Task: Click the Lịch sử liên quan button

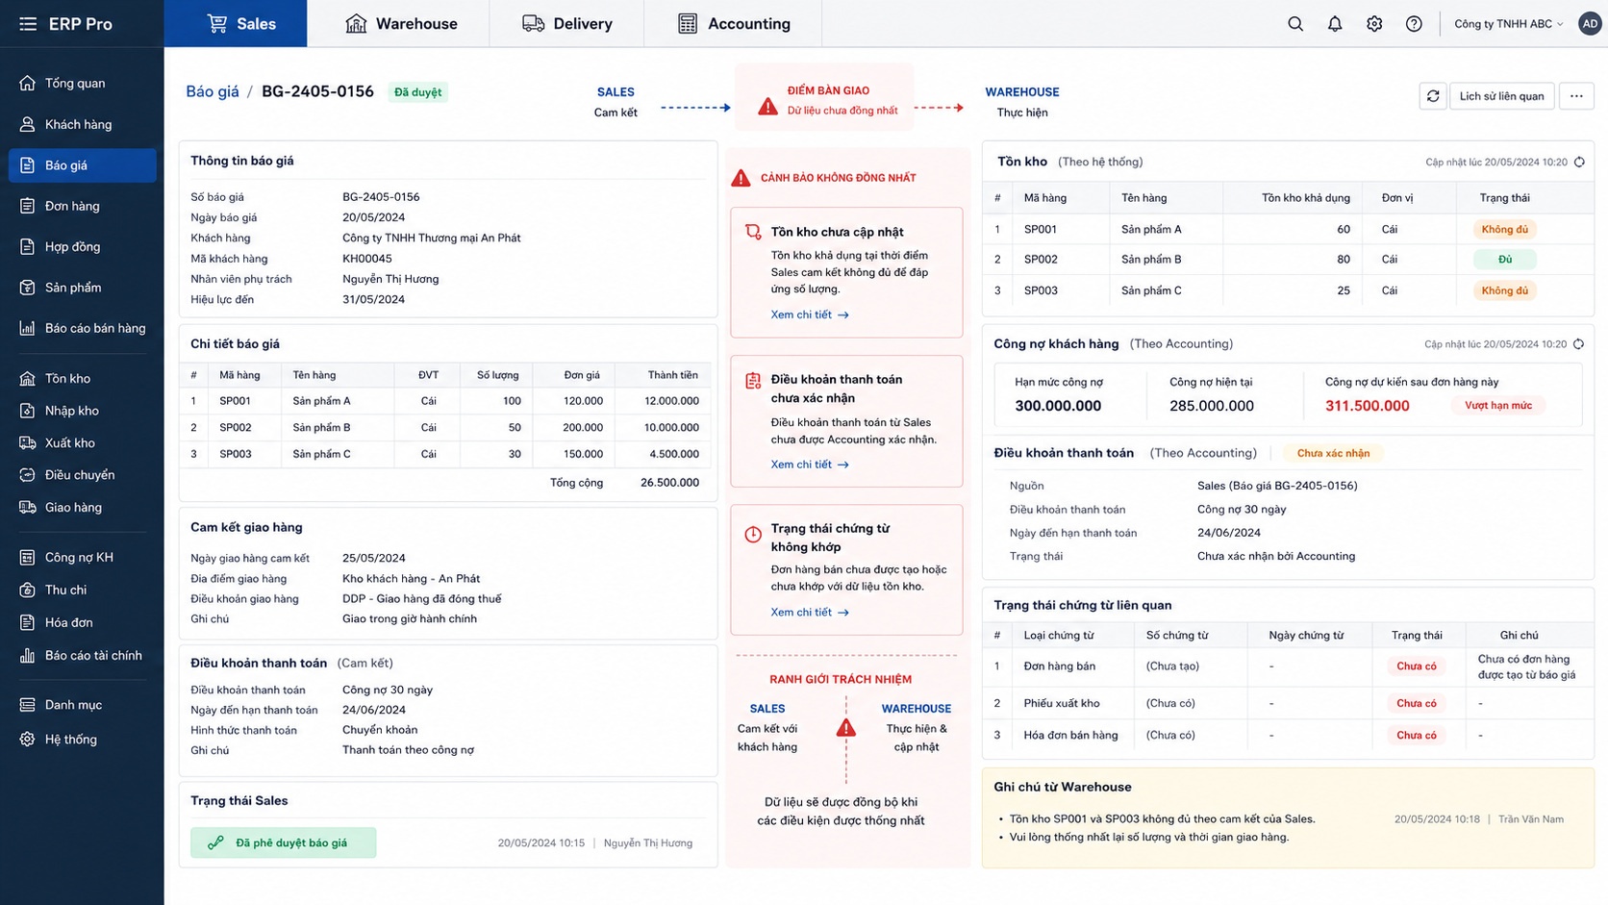Action: click(1501, 96)
